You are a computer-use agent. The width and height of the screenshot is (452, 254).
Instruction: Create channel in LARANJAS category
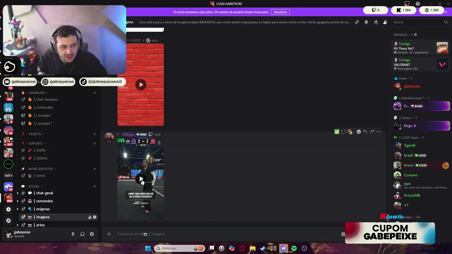coord(94,93)
